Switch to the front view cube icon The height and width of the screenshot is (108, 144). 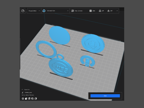click(26, 99)
